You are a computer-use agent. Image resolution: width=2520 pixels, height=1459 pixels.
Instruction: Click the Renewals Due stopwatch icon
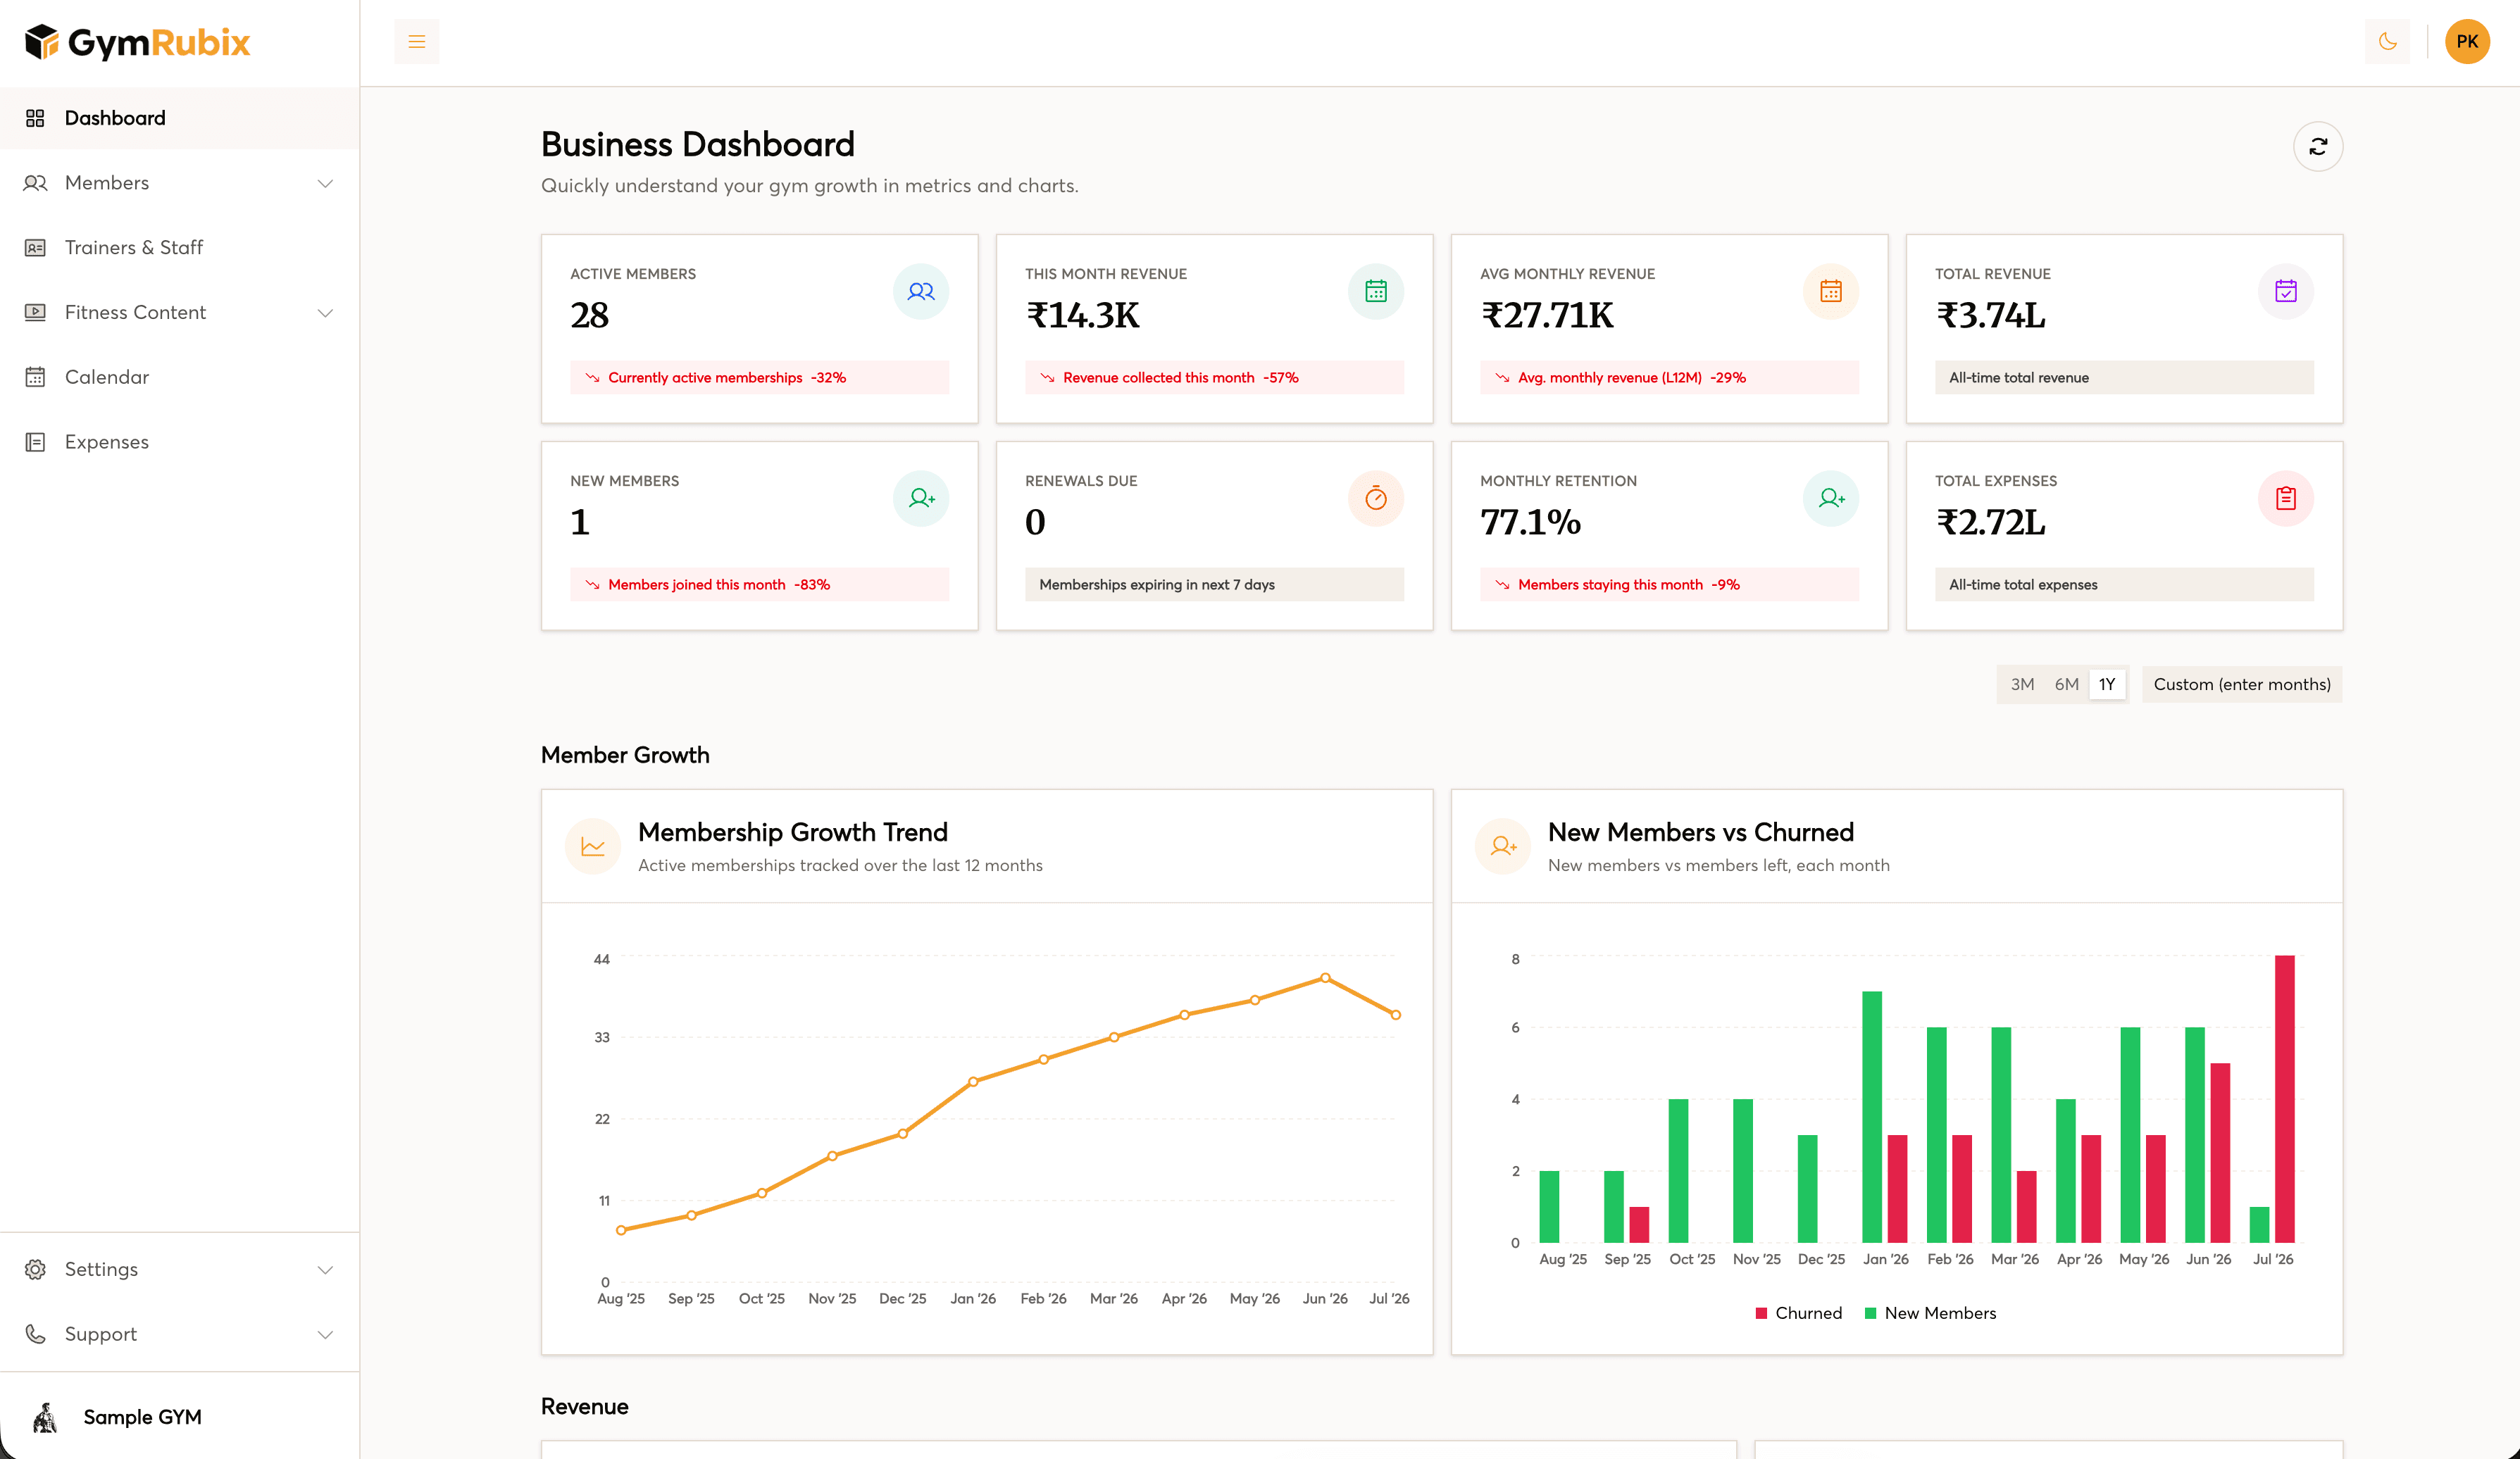click(x=1376, y=498)
